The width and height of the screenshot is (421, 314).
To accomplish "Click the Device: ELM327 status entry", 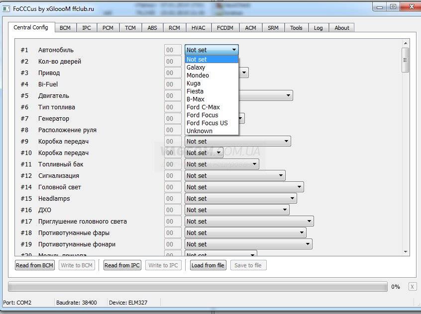I will (x=128, y=303).
